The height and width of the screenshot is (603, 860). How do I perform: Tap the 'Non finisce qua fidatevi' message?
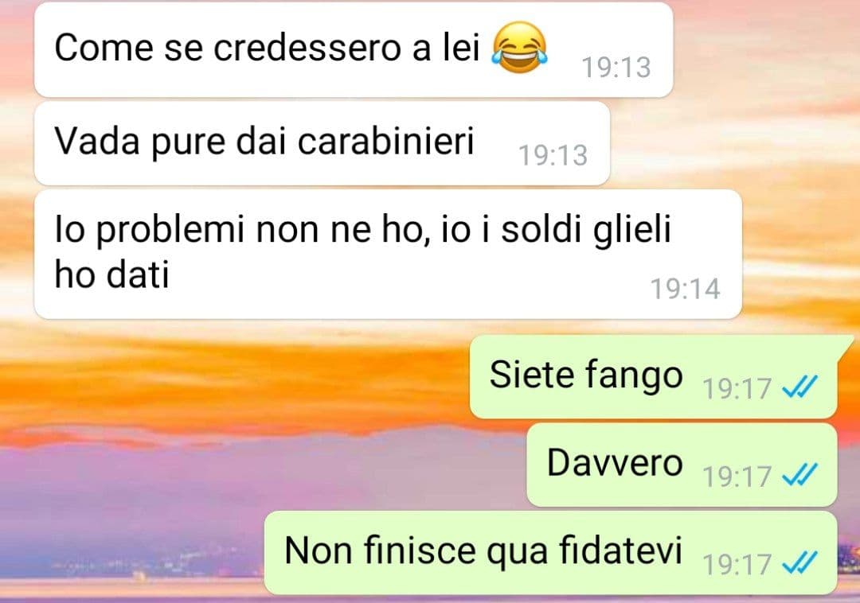[x=551, y=553]
